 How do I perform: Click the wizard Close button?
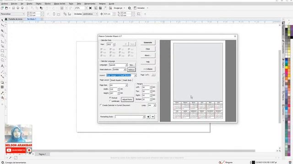click(x=148, y=49)
